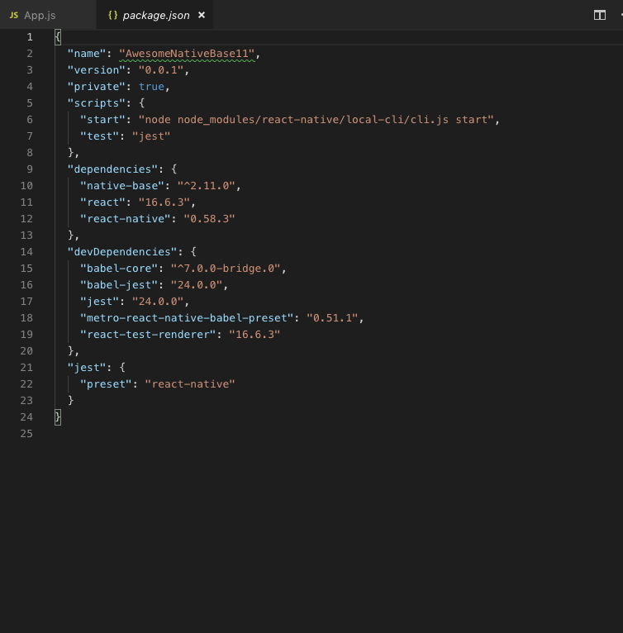
Task: Click the "scripts" key
Action: tap(97, 103)
